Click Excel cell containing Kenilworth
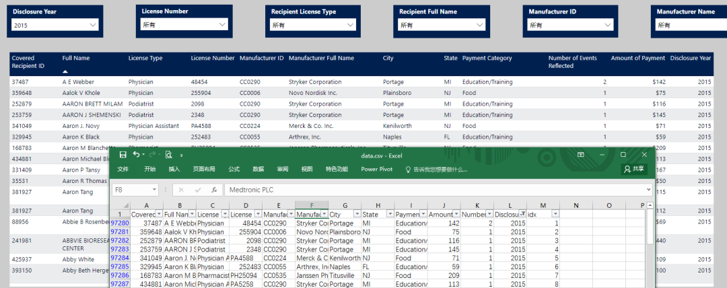Image resolution: width=727 pixels, height=288 pixels. [x=345, y=258]
